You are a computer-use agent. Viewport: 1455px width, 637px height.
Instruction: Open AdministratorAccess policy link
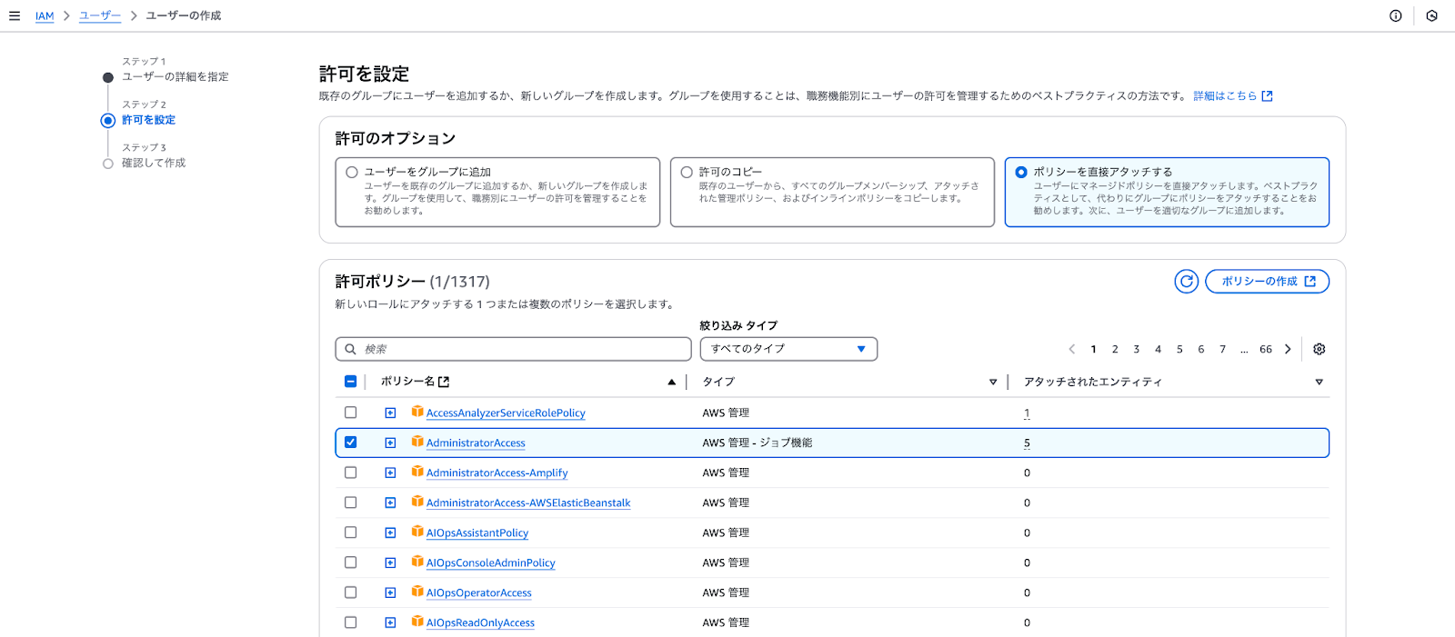(476, 443)
